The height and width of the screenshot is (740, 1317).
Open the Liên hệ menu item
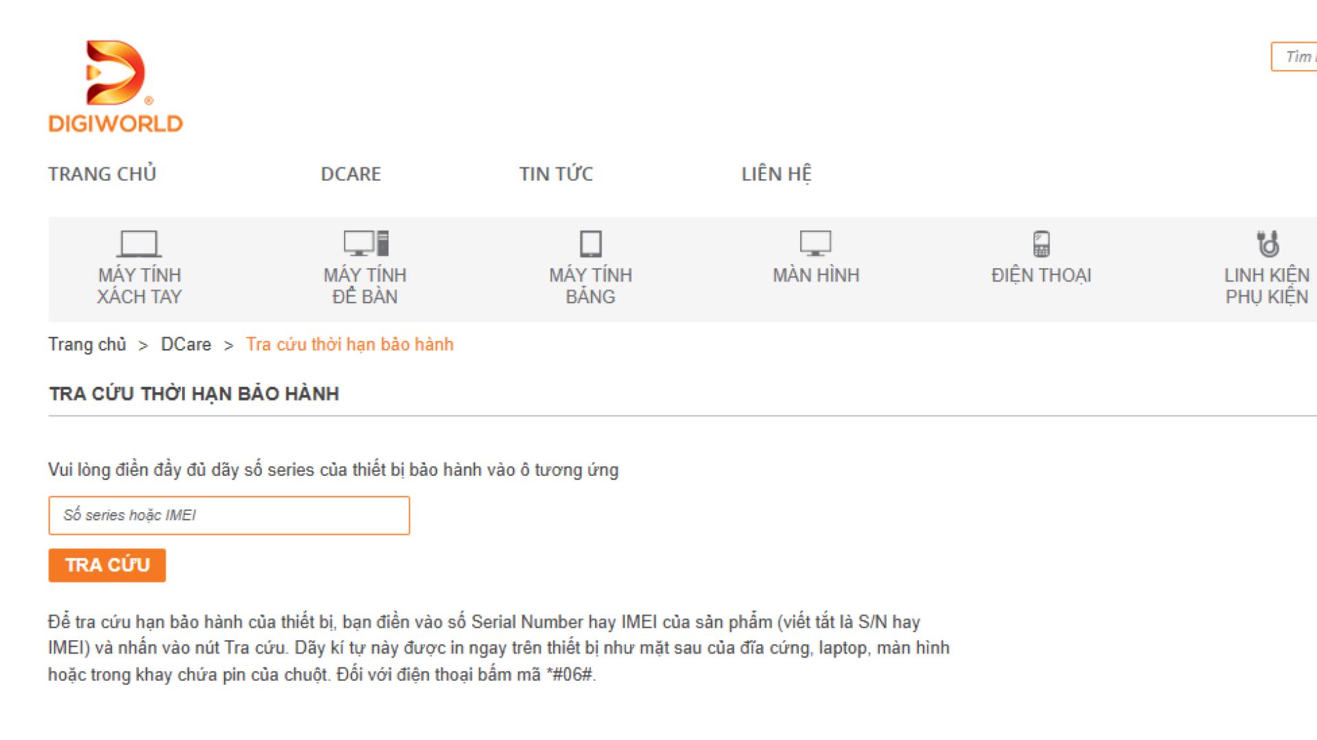[x=776, y=174]
